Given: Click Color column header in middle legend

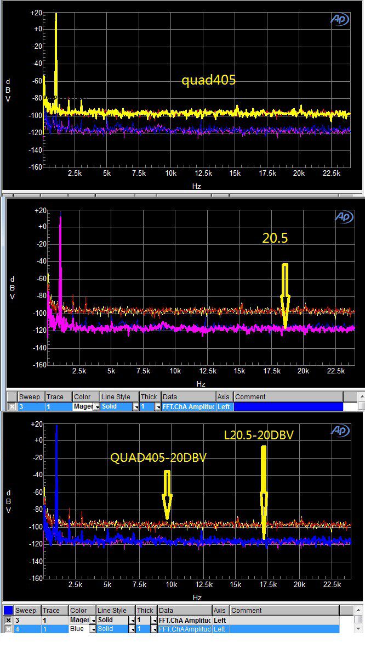Looking at the screenshot, I should 87,396.
